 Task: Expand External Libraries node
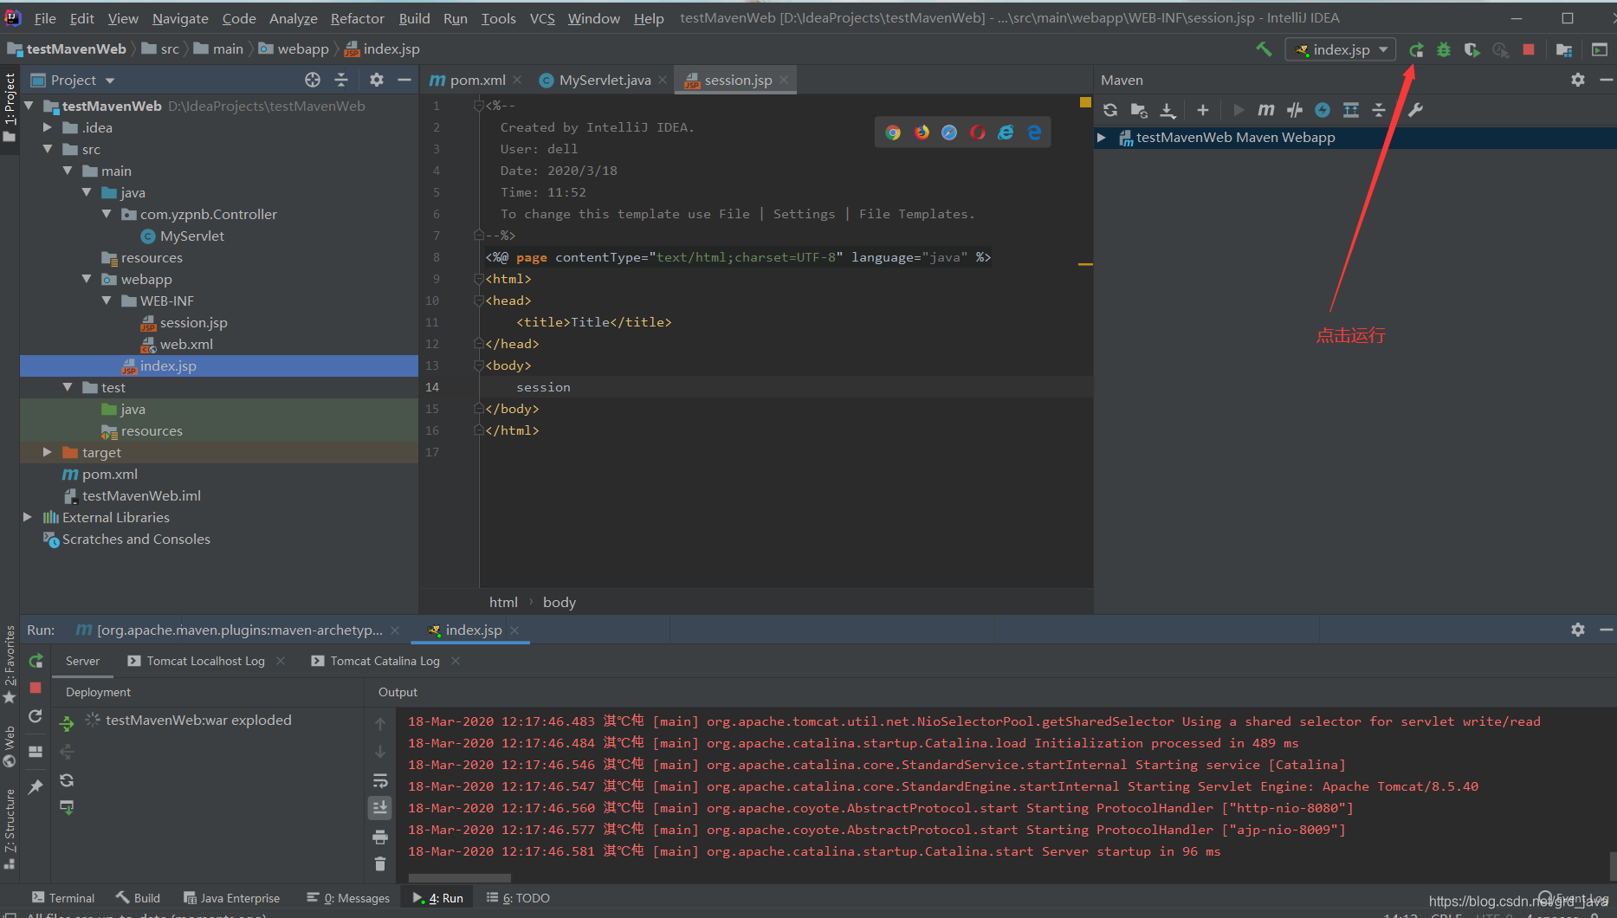click(28, 517)
